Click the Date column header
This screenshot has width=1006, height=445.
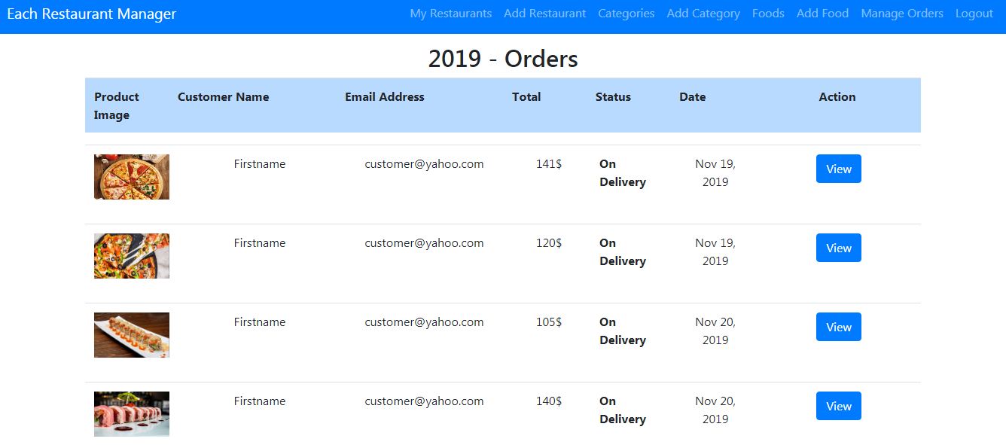(693, 96)
